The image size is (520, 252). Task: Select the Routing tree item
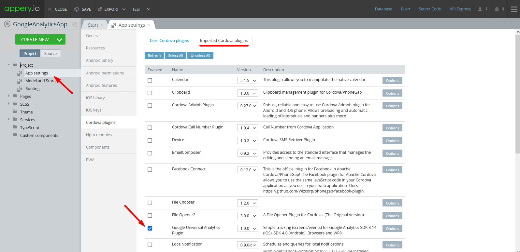33,89
